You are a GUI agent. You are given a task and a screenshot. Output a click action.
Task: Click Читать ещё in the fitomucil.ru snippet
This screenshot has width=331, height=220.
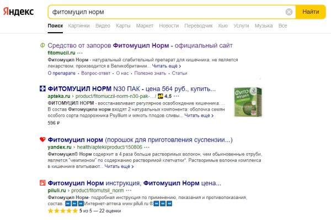coord(167,66)
